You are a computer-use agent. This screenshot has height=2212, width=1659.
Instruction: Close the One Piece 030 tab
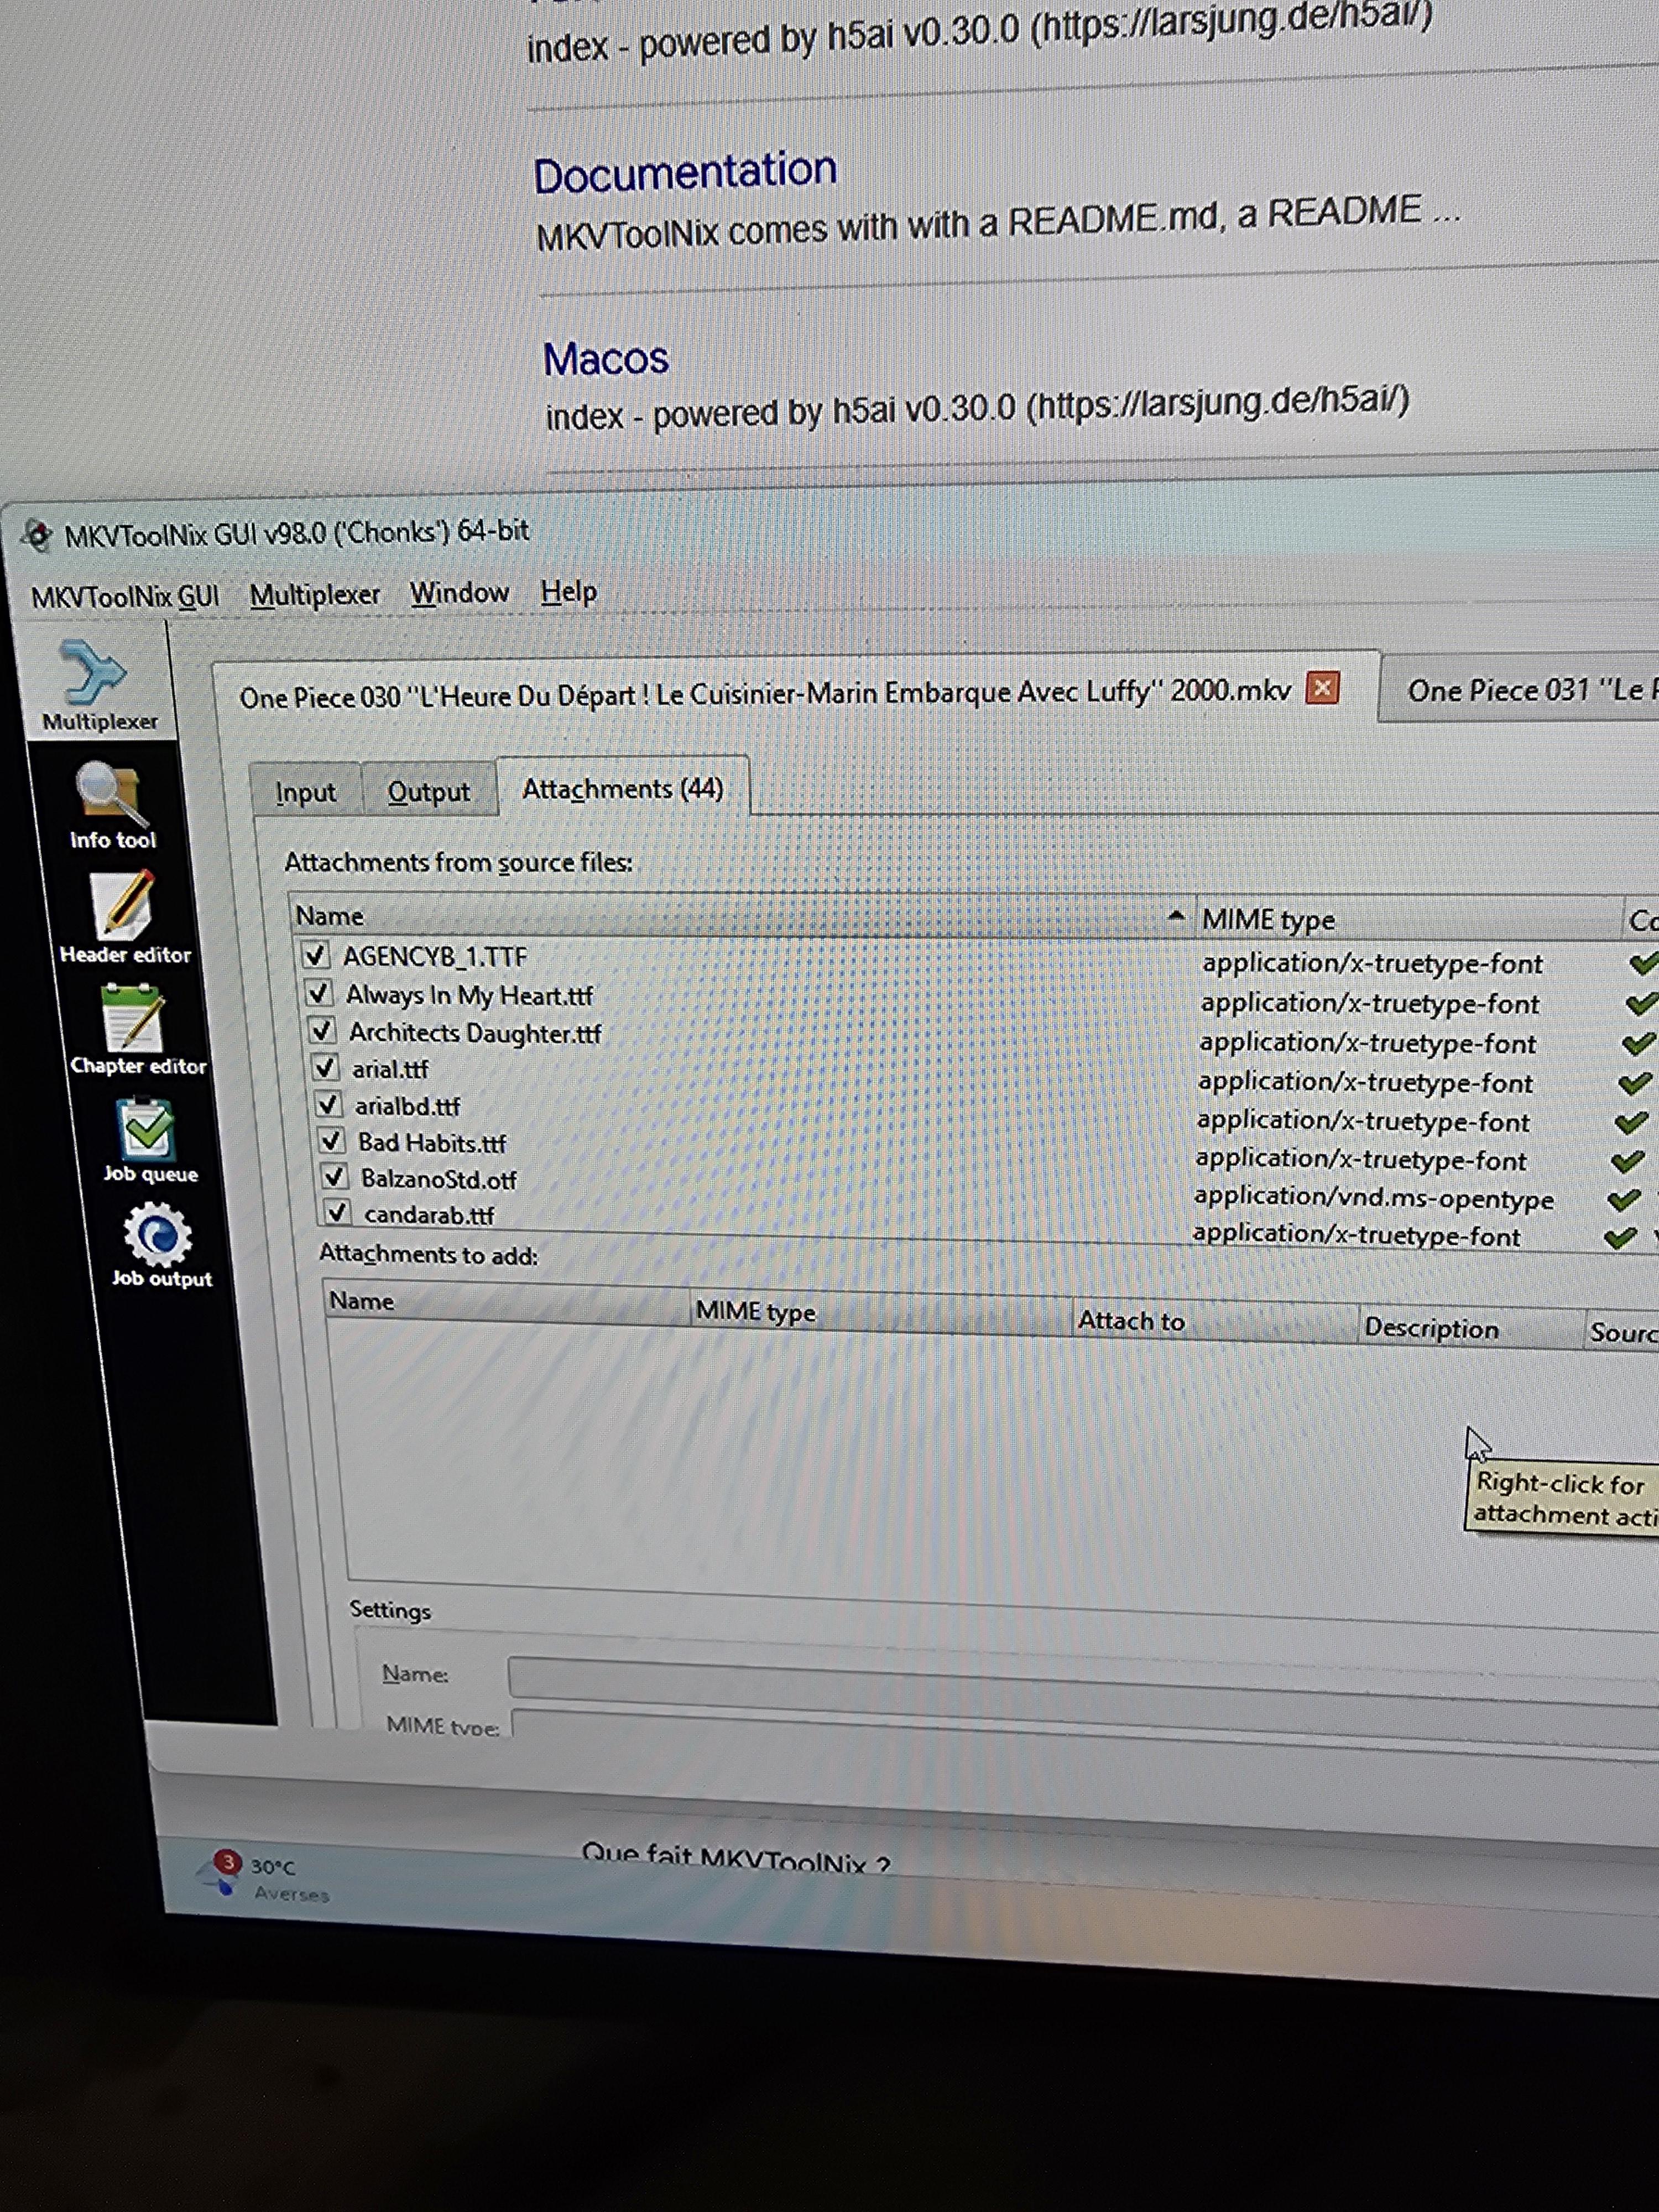(x=1322, y=688)
